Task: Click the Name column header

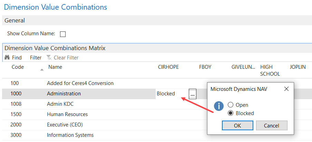Action: coord(55,67)
